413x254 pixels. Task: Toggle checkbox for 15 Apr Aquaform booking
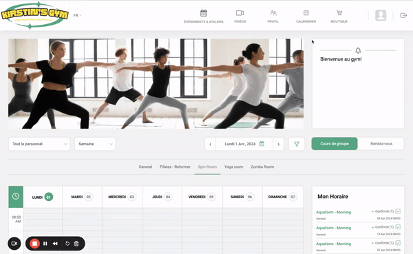click(x=398, y=227)
